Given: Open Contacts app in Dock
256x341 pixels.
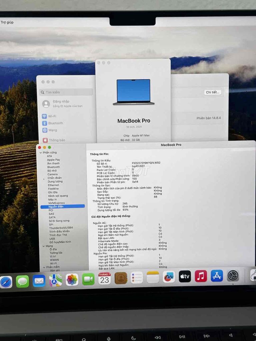Looking at the screenshot, I should (x=121, y=278).
